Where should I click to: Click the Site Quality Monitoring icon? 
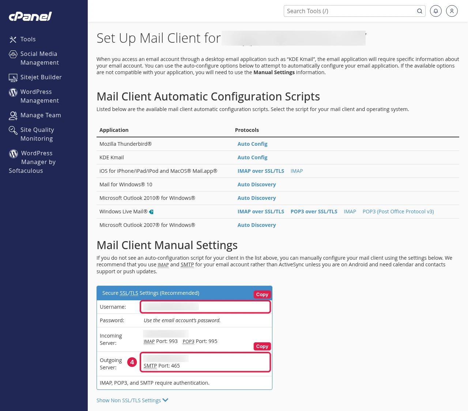(13, 130)
